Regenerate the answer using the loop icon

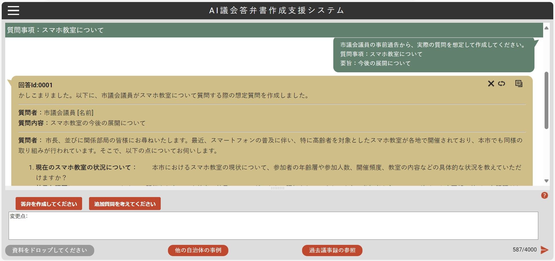[502, 84]
